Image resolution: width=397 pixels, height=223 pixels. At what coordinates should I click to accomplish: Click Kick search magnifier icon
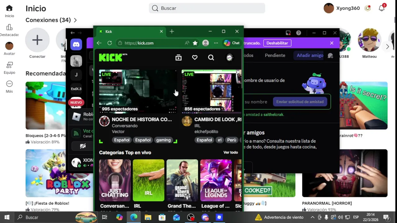coord(211,58)
